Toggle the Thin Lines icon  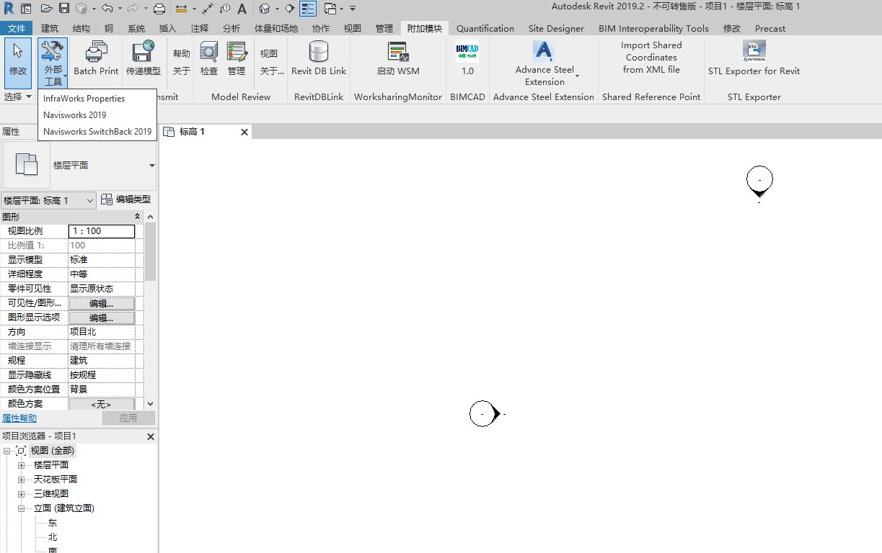[x=308, y=9]
